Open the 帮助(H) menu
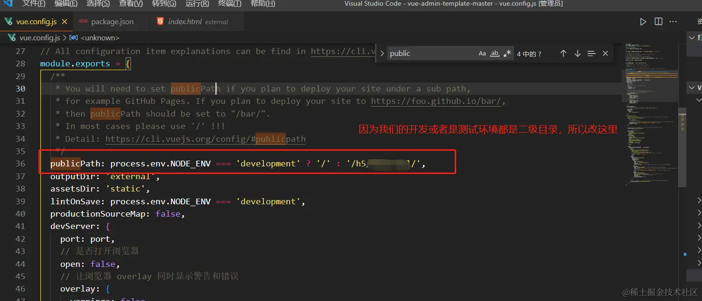Image resolution: width=702 pixels, height=301 pixels. tap(262, 4)
